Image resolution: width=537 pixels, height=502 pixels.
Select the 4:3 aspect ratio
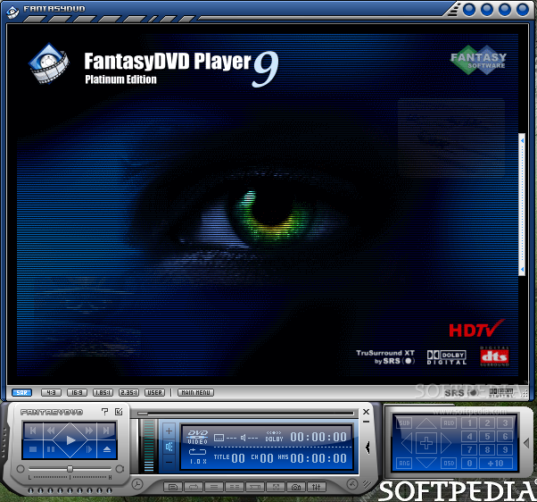[x=51, y=393]
